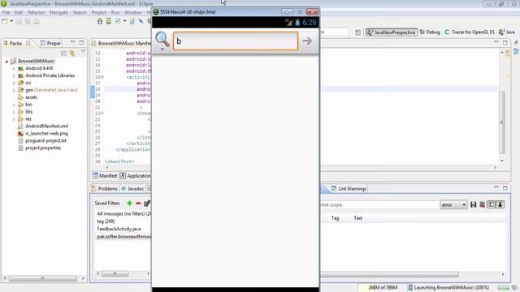Expand Android Private Libraries node
The height and width of the screenshot is (292, 520).
click(14, 75)
